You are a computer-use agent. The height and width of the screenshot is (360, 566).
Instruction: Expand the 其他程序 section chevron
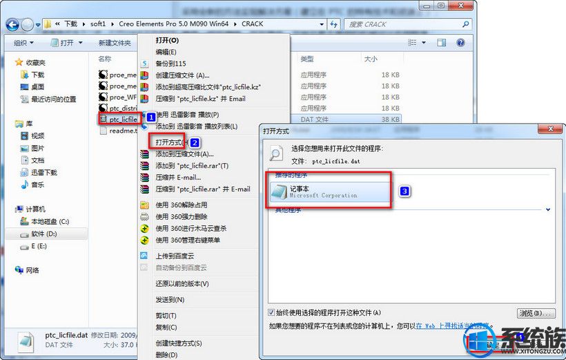(x=548, y=209)
